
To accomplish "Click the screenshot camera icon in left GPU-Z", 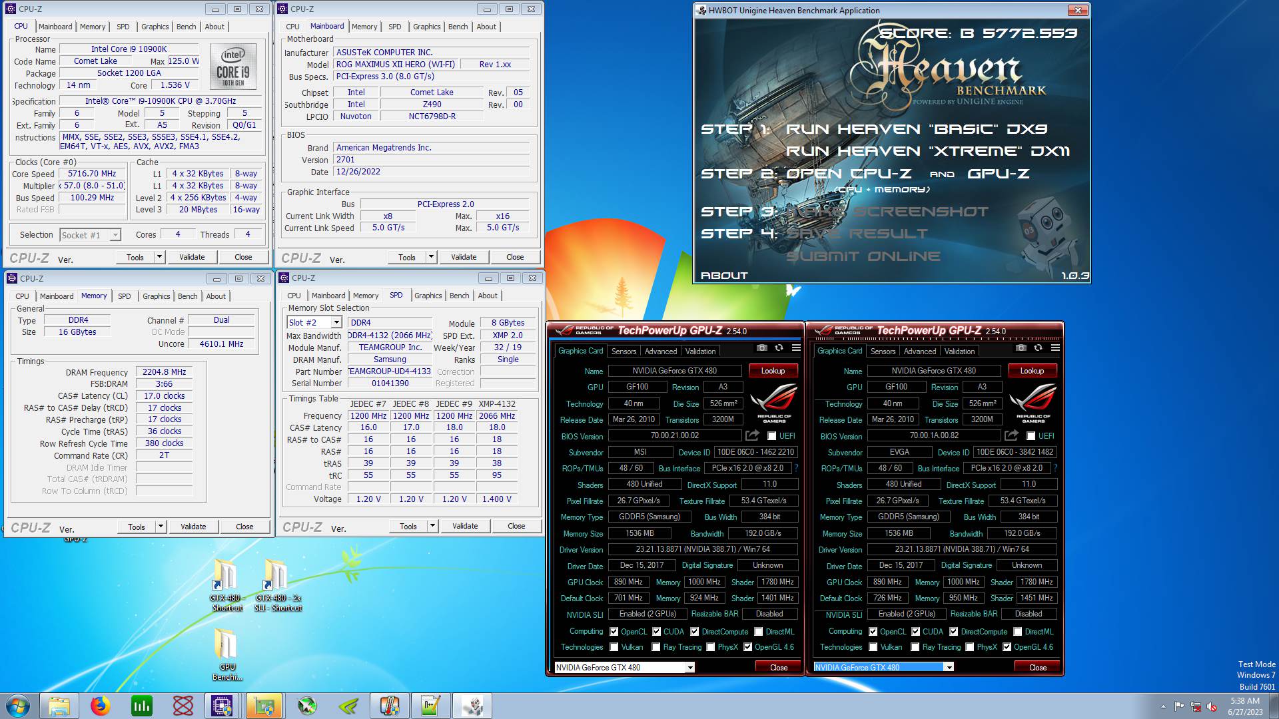I will tap(761, 348).
